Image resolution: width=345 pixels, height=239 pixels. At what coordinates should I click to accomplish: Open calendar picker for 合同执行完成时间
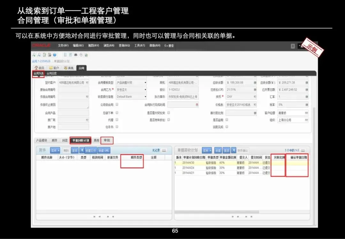[197, 105]
